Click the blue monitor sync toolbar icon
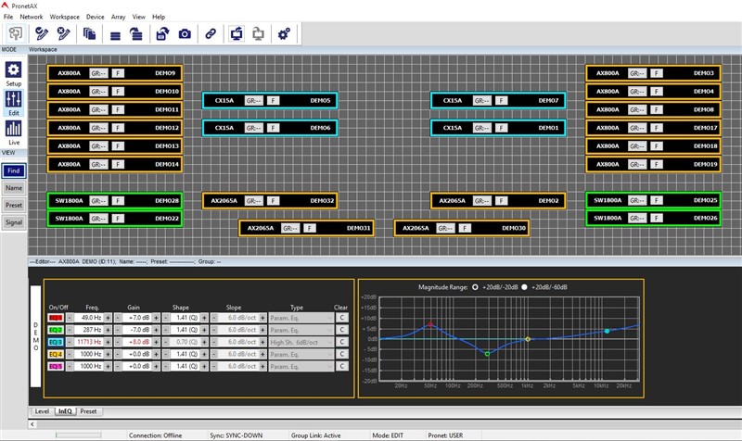This screenshot has height=441, width=742. [237, 33]
